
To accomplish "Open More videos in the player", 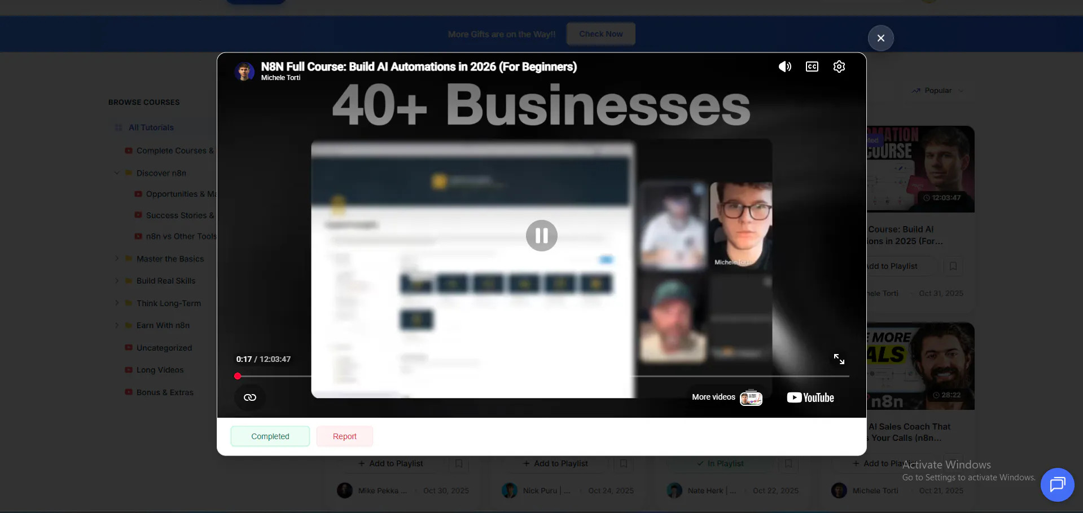I will pyautogui.click(x=727, y=397).
